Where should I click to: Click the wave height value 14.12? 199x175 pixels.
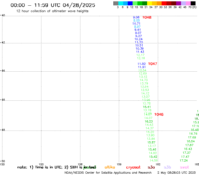coord(145,93)
